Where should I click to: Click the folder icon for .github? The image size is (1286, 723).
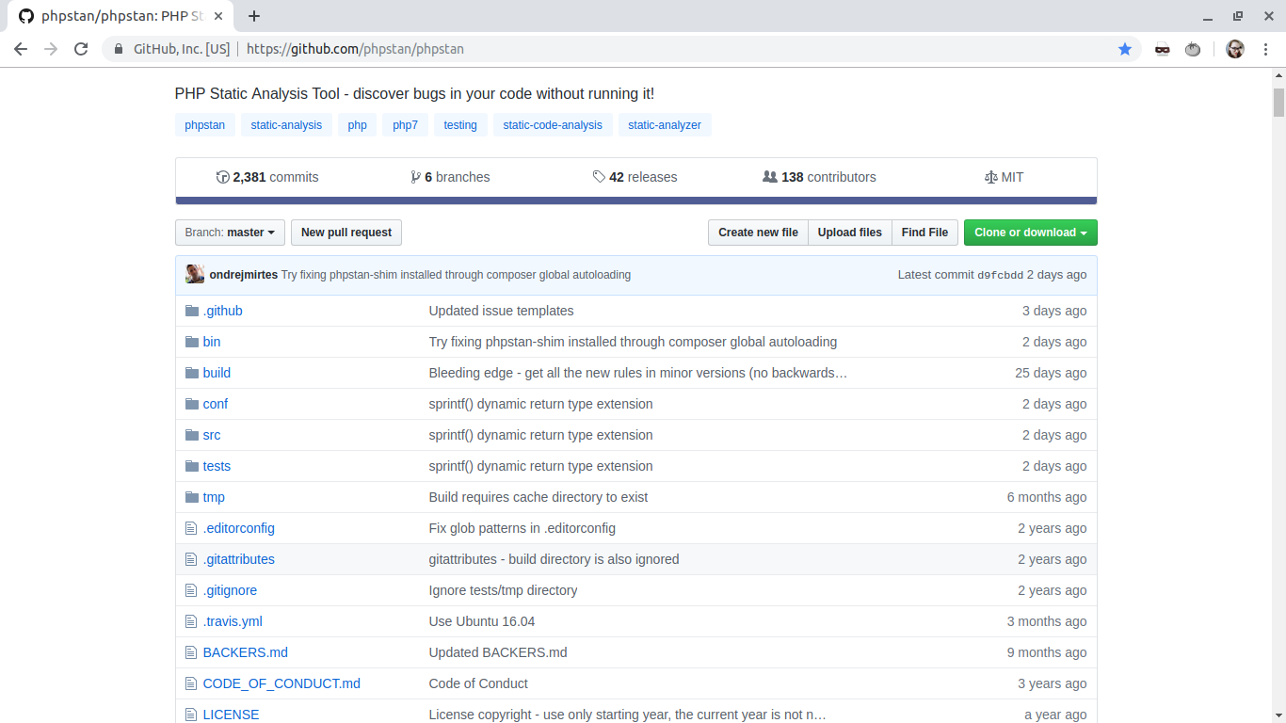tap(192, 311)
